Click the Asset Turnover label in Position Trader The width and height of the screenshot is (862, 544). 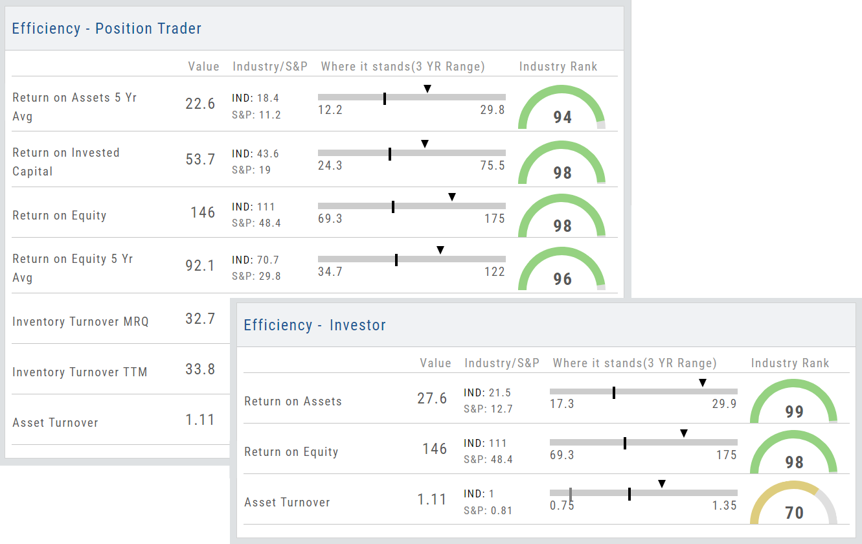pyautogui.click(x=55, y=423)
